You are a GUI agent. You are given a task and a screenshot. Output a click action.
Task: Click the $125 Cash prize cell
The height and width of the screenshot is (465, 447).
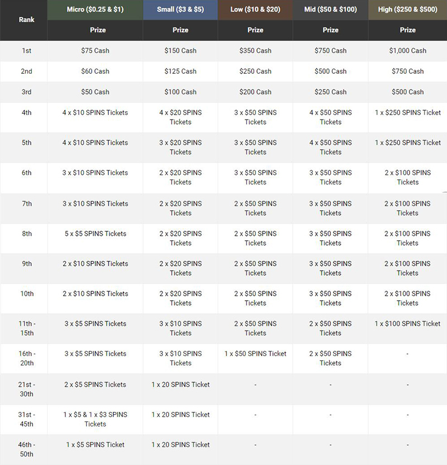[180, 72]
